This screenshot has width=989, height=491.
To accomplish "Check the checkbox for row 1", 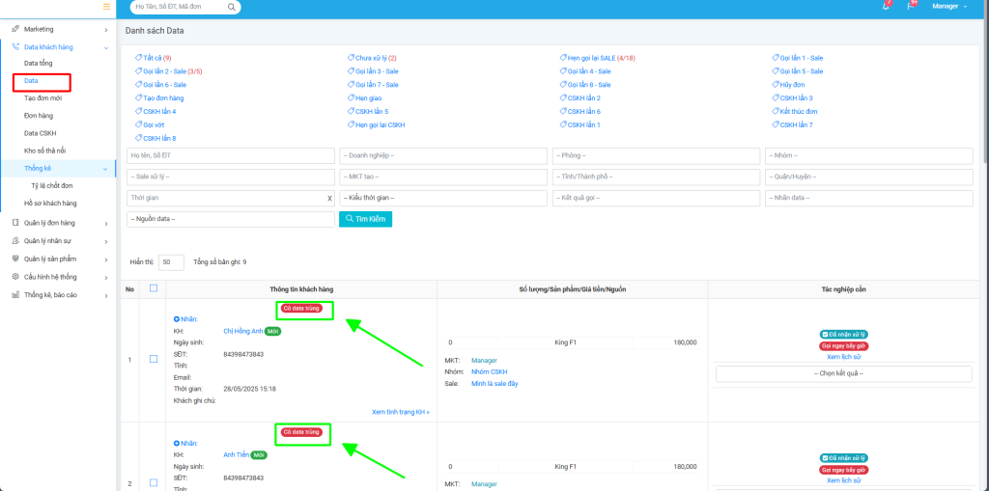I will pyautogui.click(x=154, y=360).
